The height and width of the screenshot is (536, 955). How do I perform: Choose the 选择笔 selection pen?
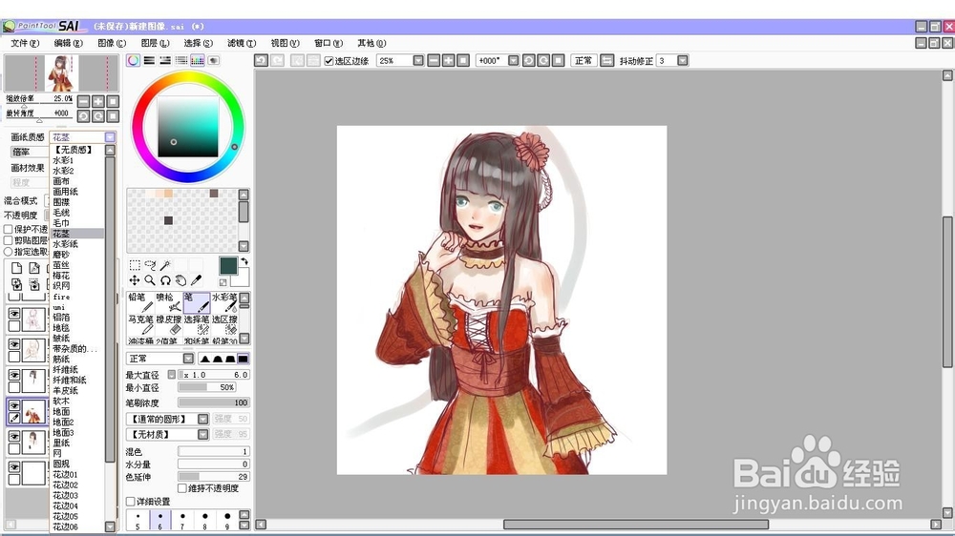pos(197,324)
